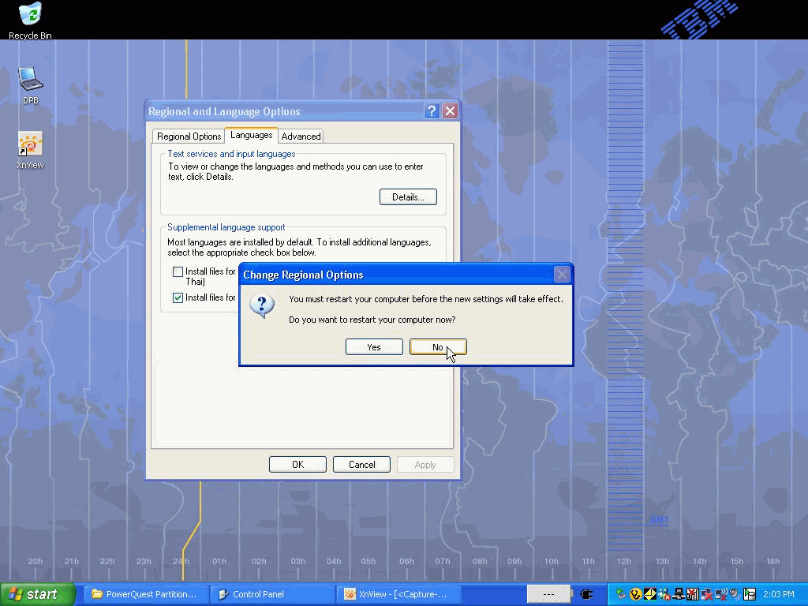The width and height of the screenshot is (808, 606).
Task: Open the Windows start menu
Action: tap(37, 594)
